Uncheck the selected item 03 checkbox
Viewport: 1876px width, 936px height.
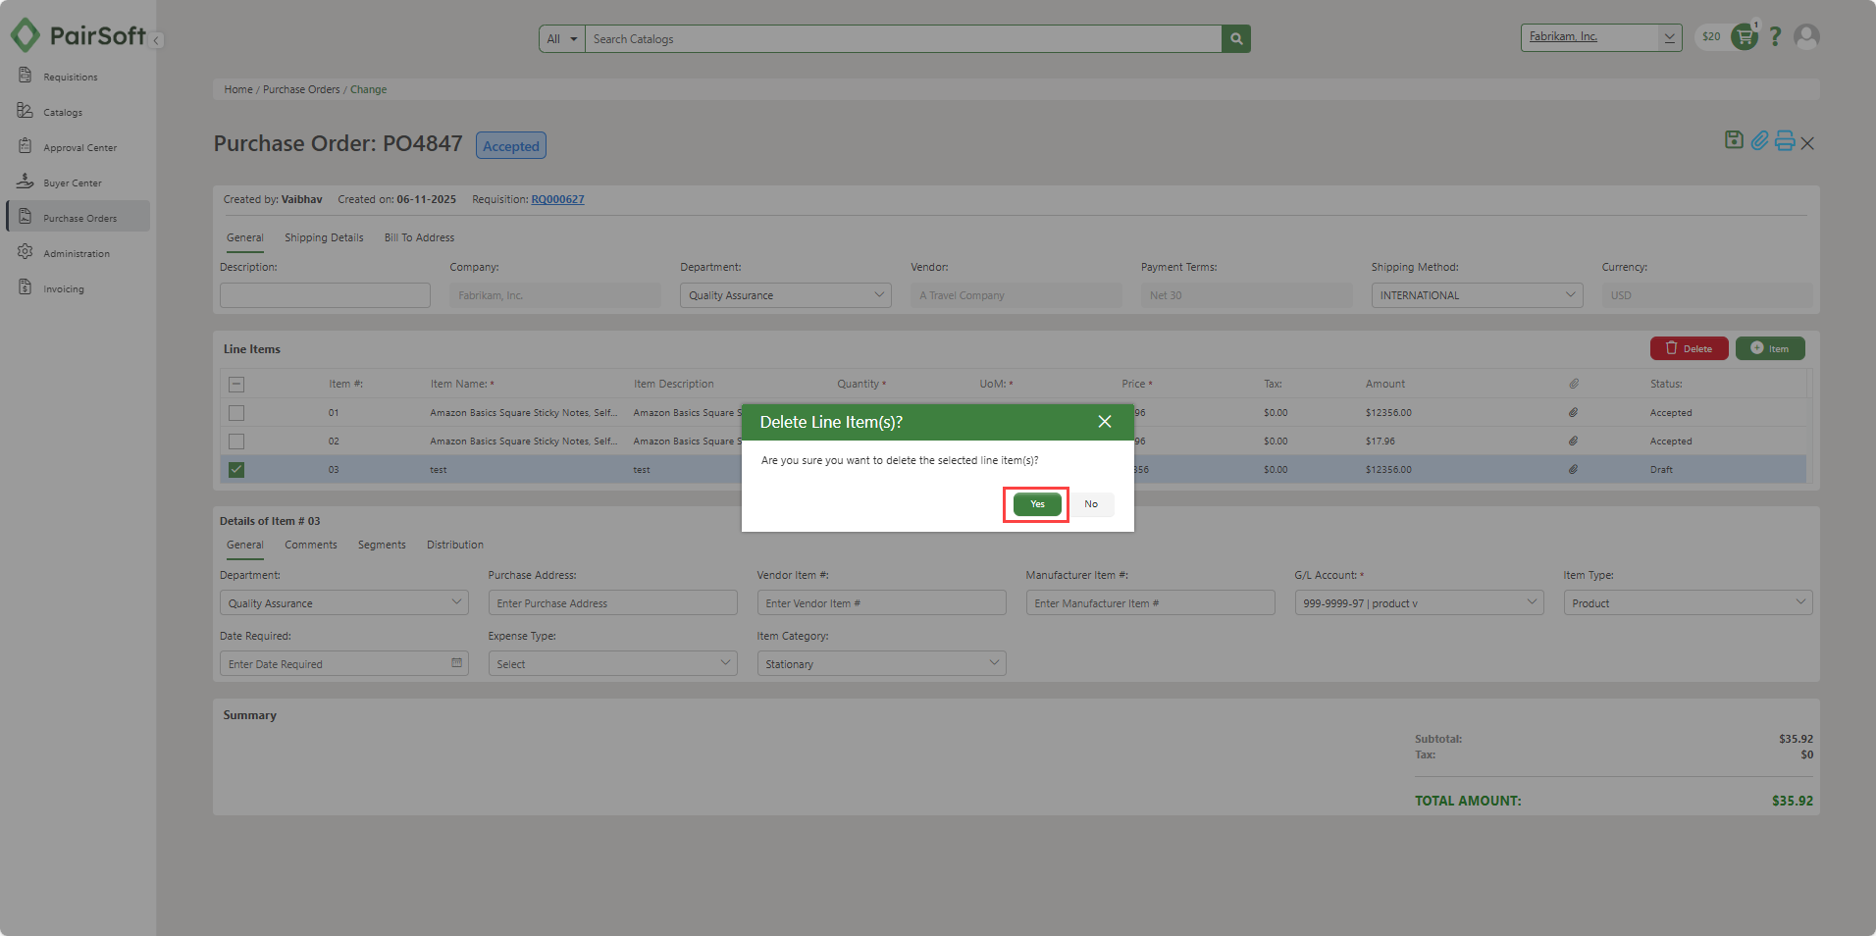tap(236, 470)
